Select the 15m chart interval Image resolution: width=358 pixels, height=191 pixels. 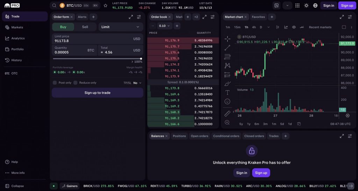click(x=237, y=27)
